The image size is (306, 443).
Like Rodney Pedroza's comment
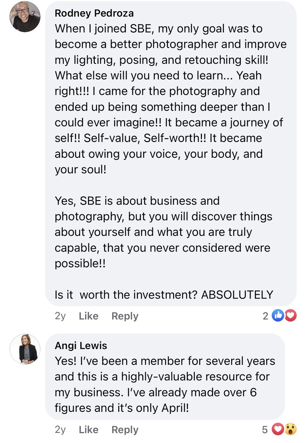(88, 316)
